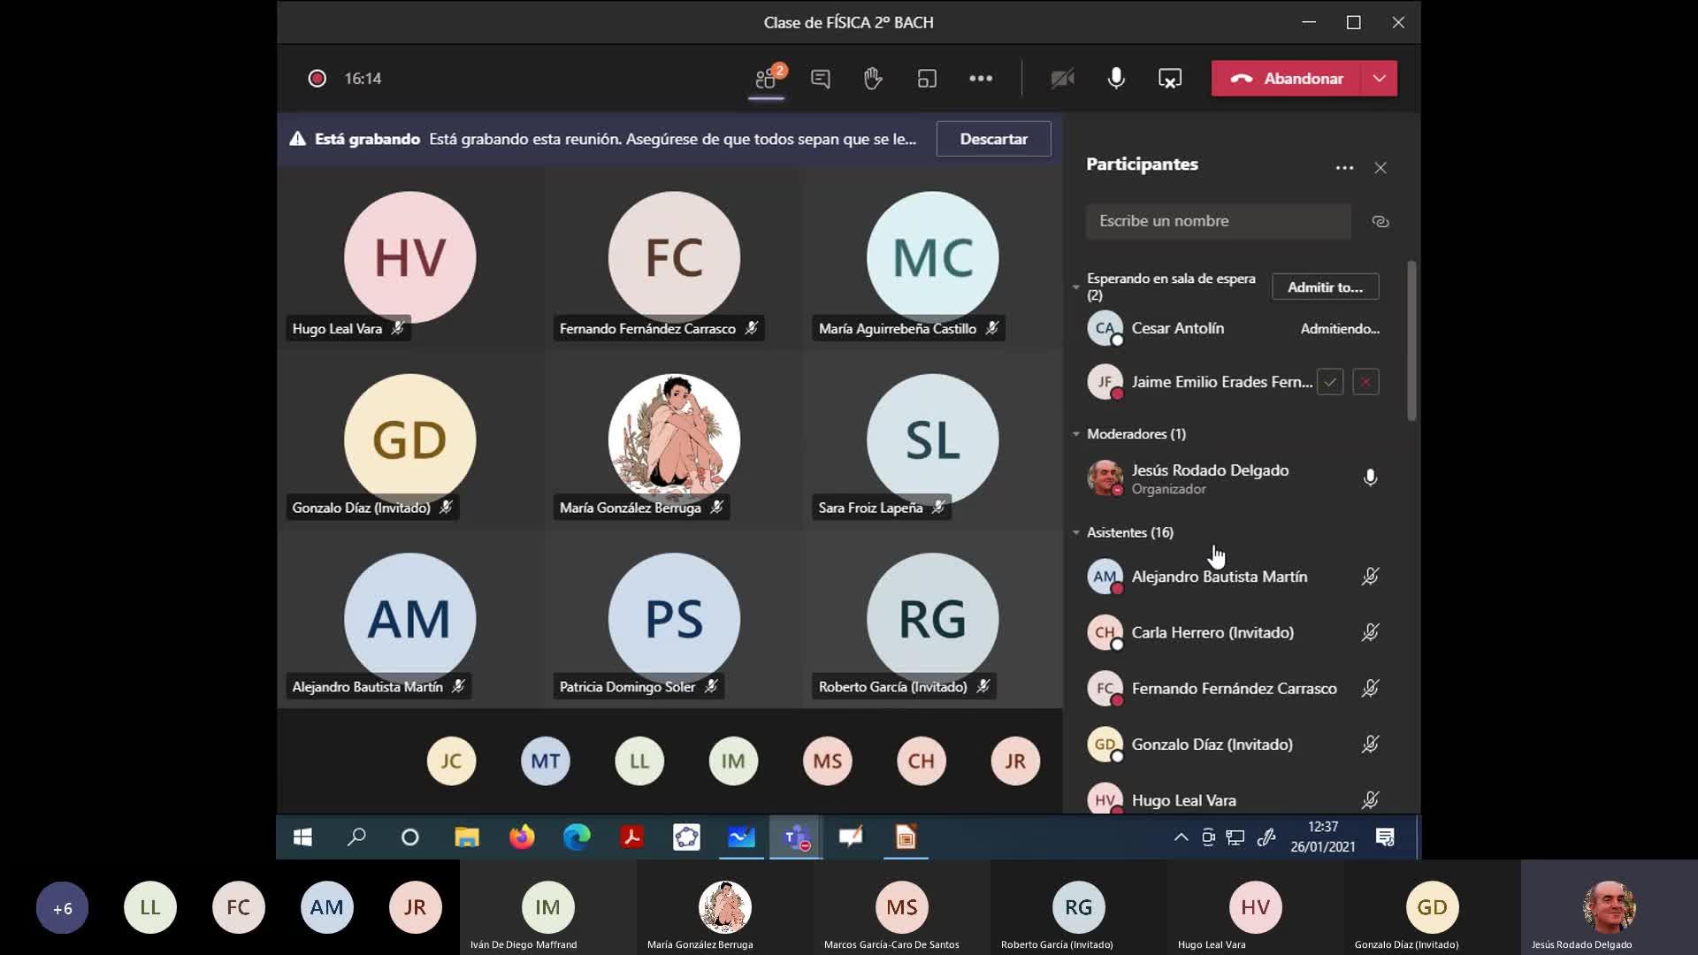Open the meeting chat icon
This screenshot has height=955, width=1698.
pyautogui.click(x=820, y=79)
